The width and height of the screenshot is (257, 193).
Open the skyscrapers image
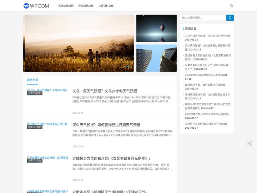click(157, 58)
